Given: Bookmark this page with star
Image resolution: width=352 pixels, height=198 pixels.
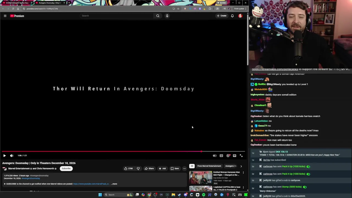Looking at the screenshot, I should click(178, 9).
